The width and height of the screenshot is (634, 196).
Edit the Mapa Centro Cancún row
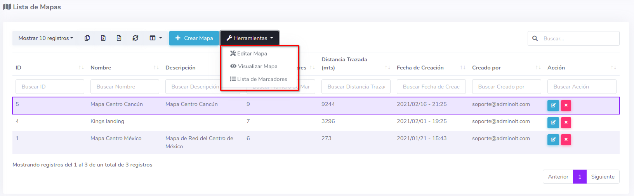pyautogui.click(x=553, y=105)
